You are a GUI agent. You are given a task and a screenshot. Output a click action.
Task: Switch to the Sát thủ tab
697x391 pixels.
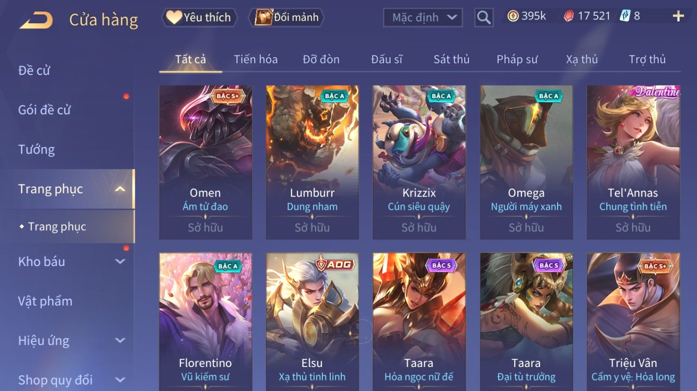452,59
